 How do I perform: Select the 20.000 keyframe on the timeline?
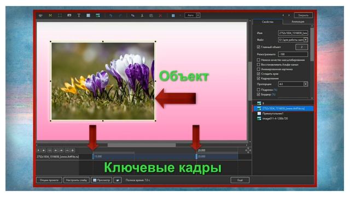[x=196, y=157]
